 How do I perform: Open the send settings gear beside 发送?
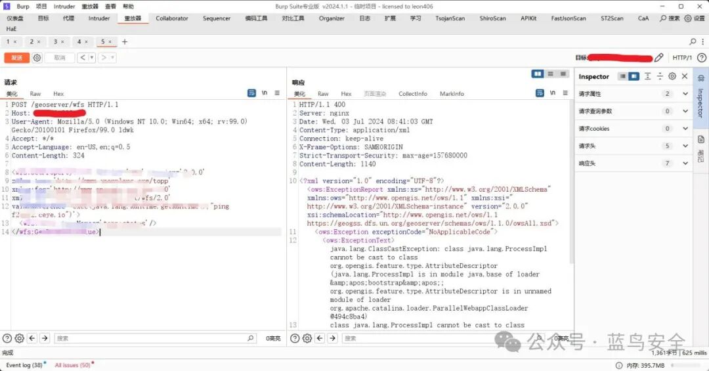click(37, 58)
